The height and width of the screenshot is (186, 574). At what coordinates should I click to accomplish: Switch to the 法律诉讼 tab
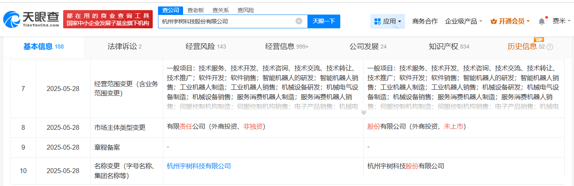point(124,46)
